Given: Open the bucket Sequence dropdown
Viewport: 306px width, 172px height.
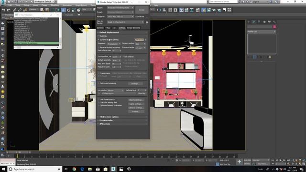Looking at the screenshot, I should click(x=114, y=44).
